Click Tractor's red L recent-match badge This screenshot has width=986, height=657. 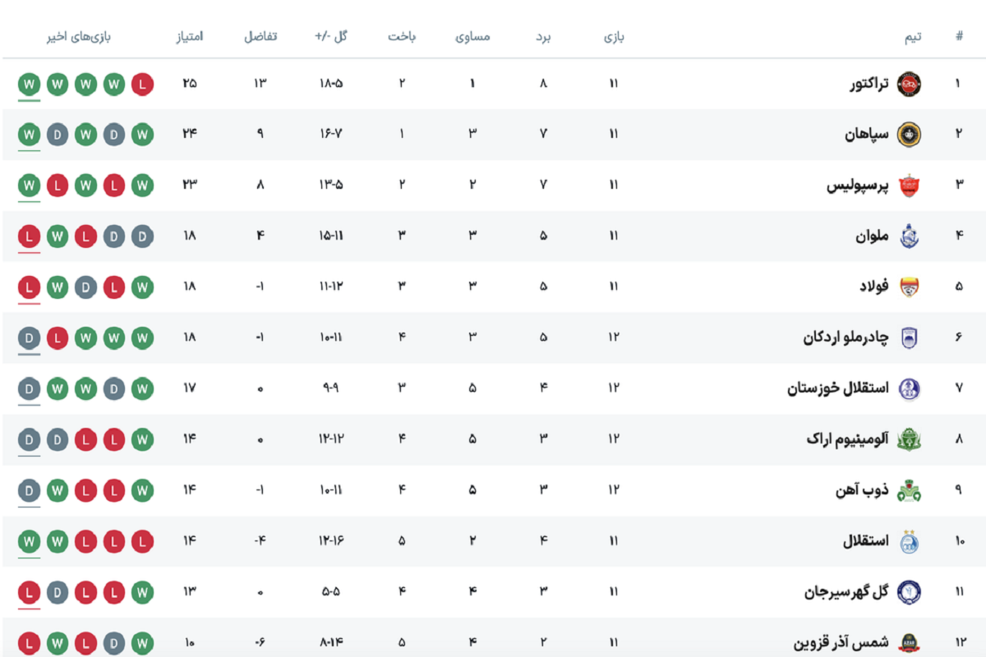(x=143, y=84)
